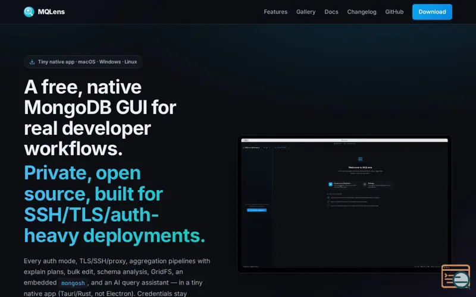Go to the Docs page
The image size is (476, 297).
(331, 12)
